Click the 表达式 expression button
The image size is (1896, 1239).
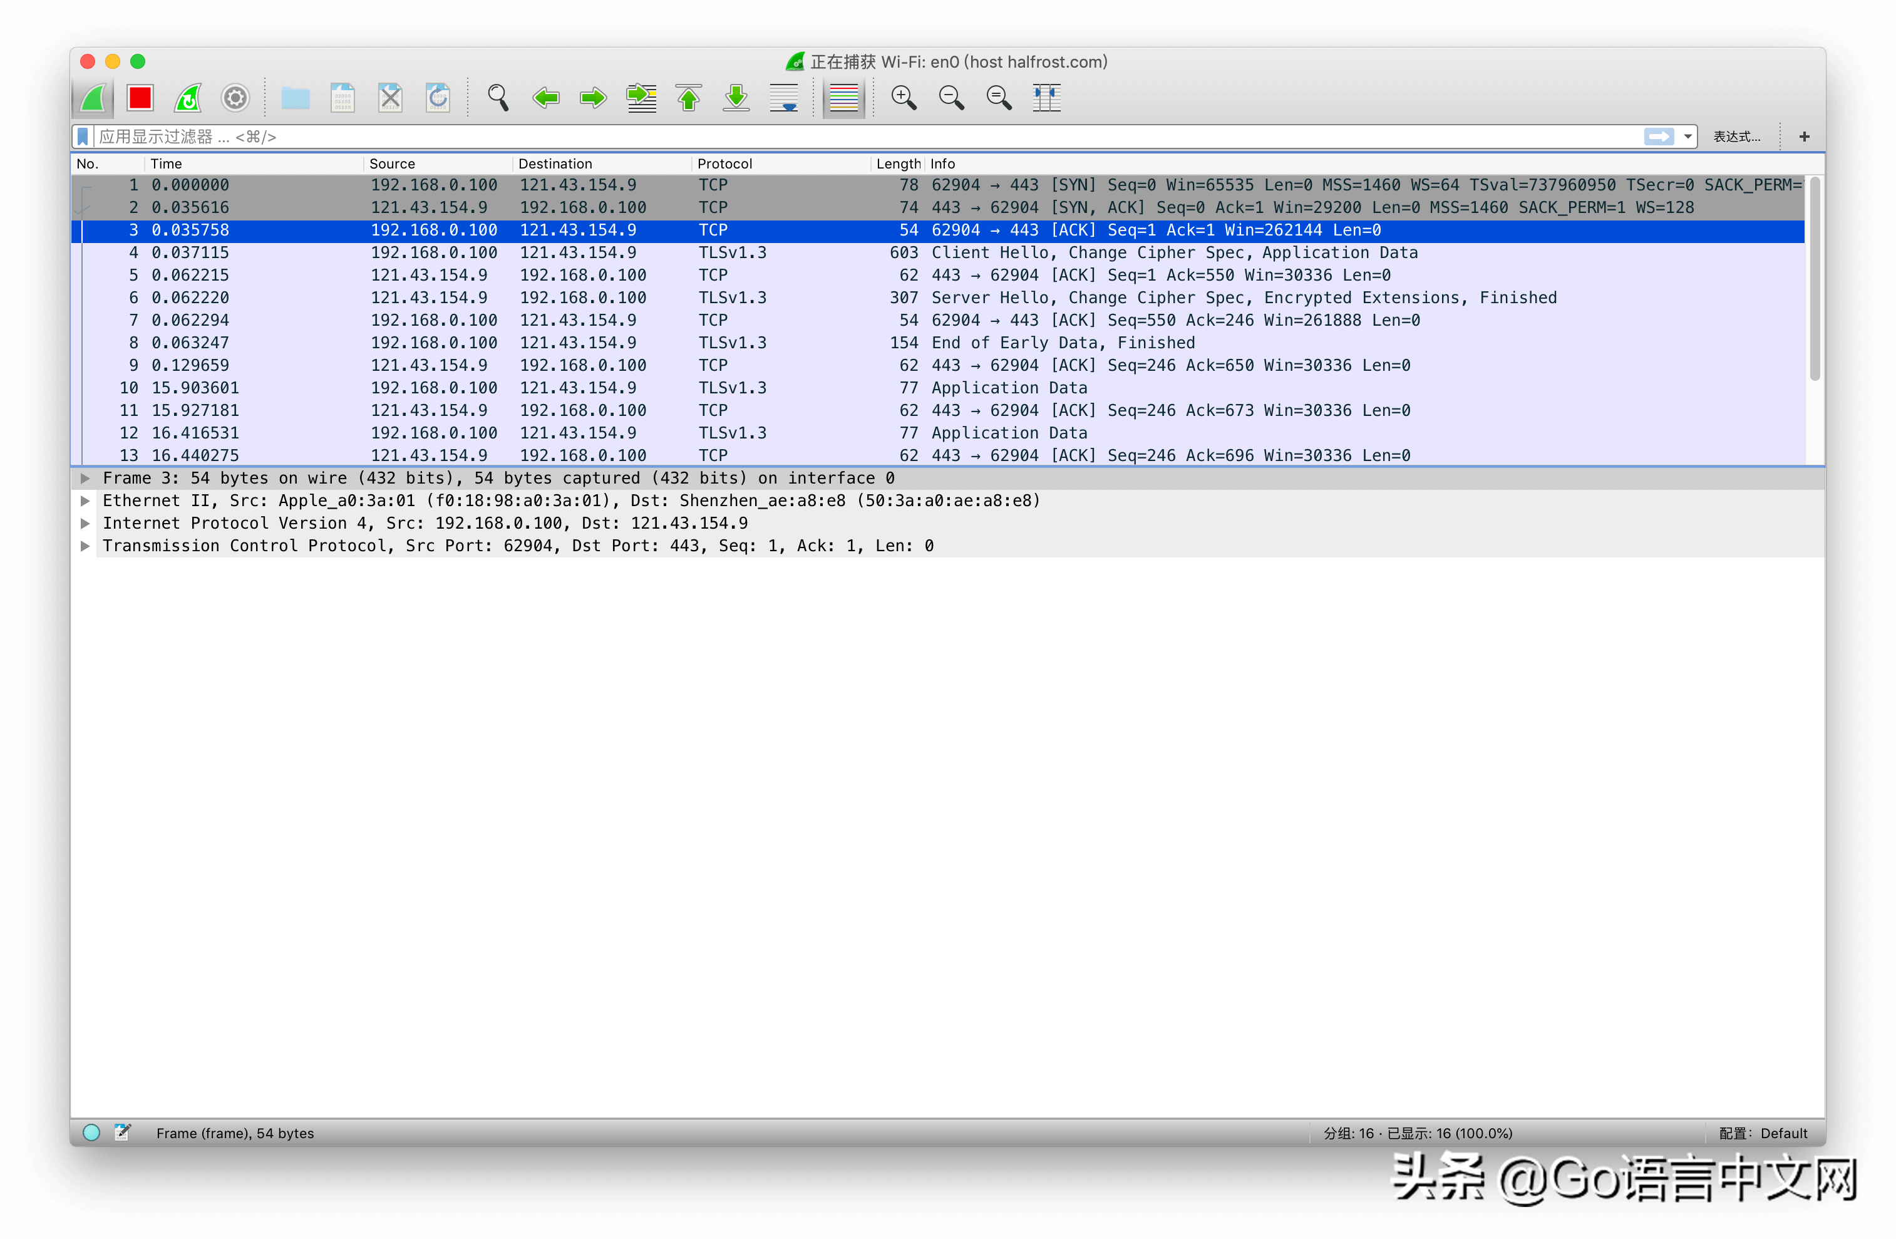pos(1737,137)
